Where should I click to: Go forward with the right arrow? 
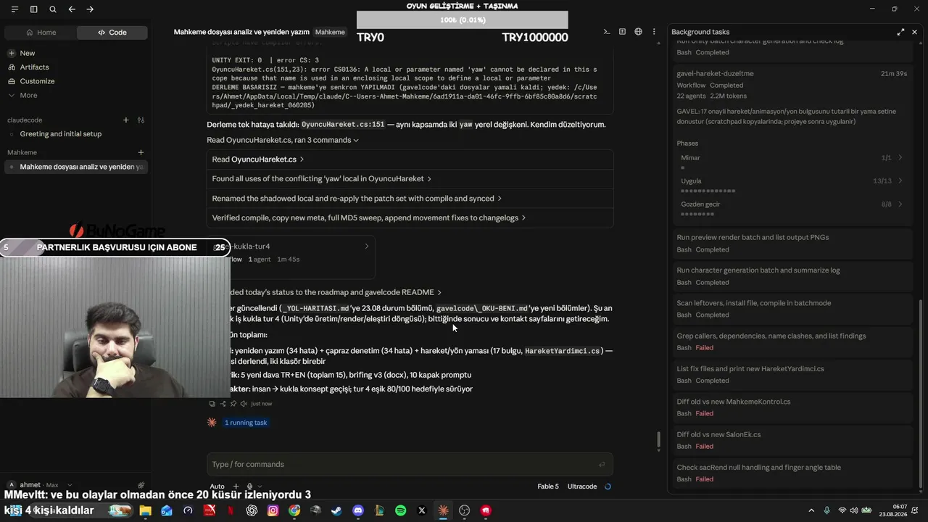tap(90, 9)
